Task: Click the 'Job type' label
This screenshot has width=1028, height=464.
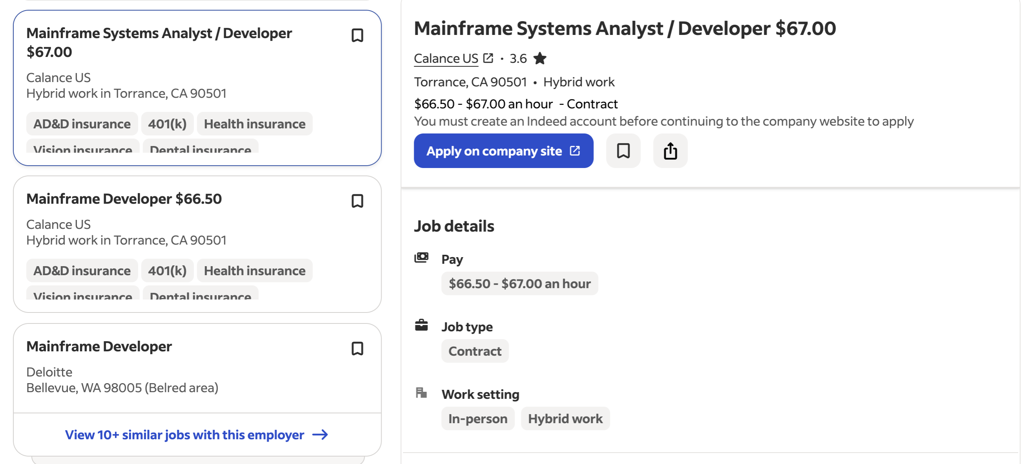Action: pyautogui.click(x=467, y=327)
